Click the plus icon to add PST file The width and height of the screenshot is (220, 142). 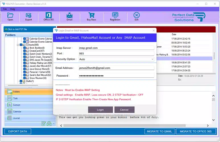(x=6, y=29)
